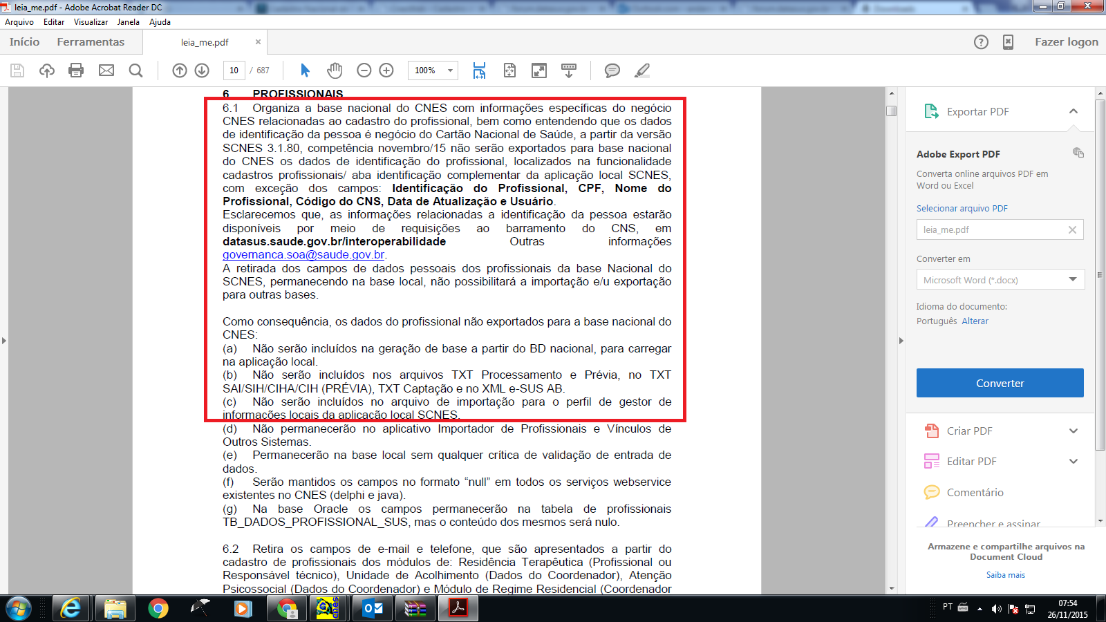Click the Print icon in the toolbar
Viewport: 1106px width, 622px height.
76,70
